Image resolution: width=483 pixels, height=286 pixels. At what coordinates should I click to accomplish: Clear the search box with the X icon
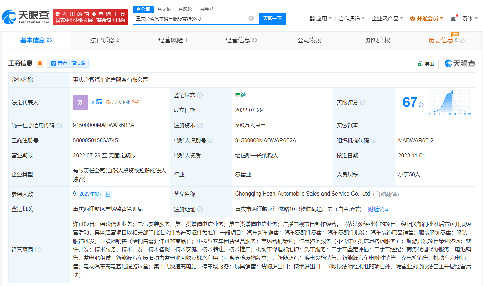coord(250,19)
